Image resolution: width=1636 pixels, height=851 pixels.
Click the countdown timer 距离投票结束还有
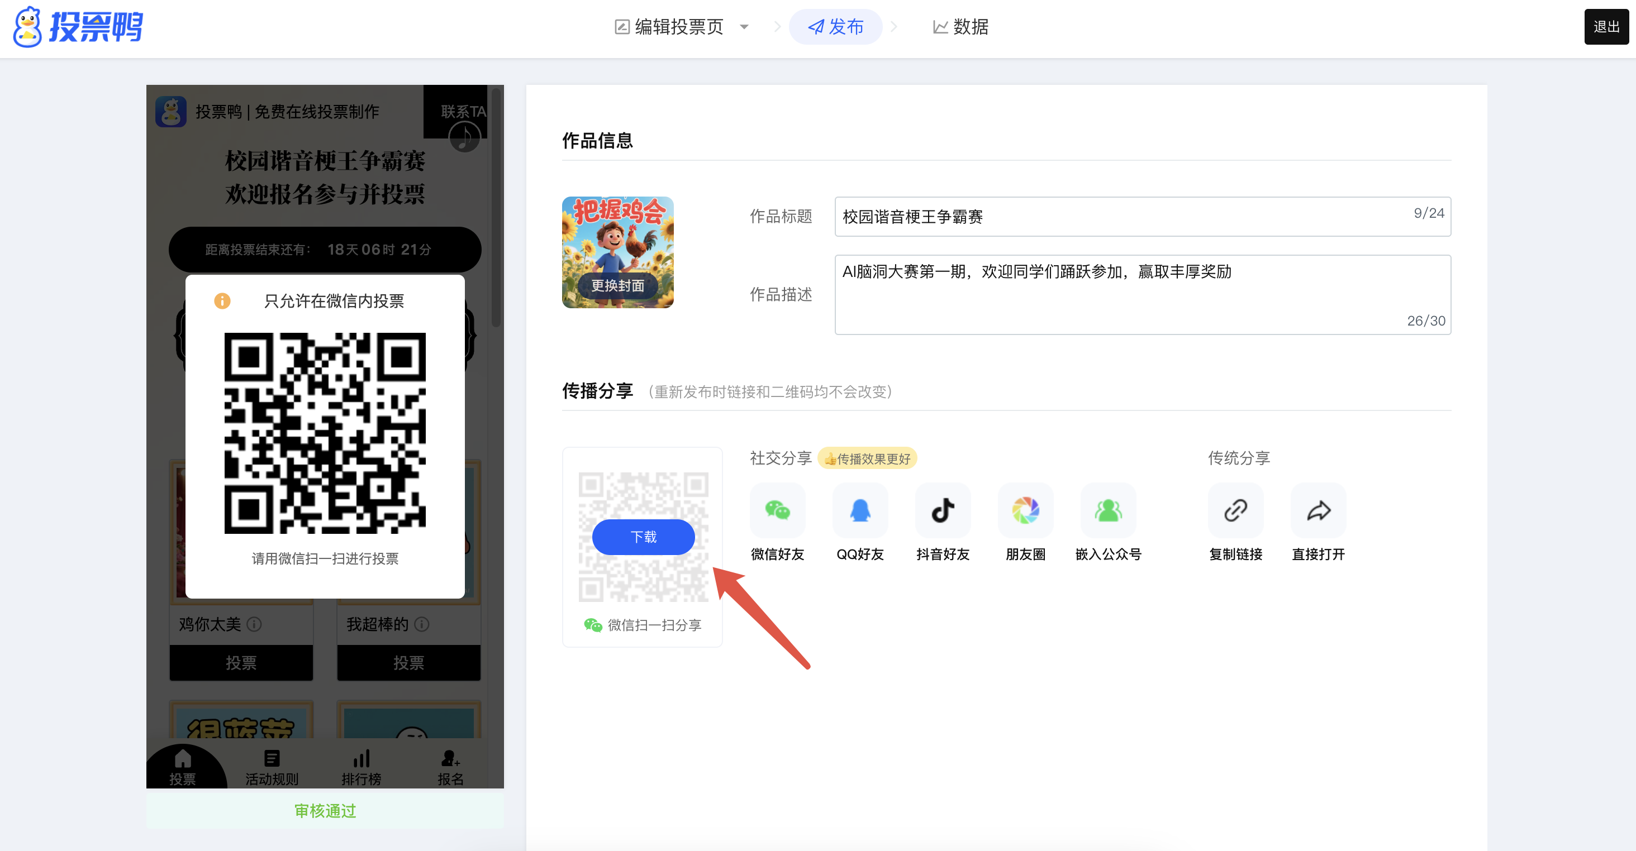pos(325,250)
